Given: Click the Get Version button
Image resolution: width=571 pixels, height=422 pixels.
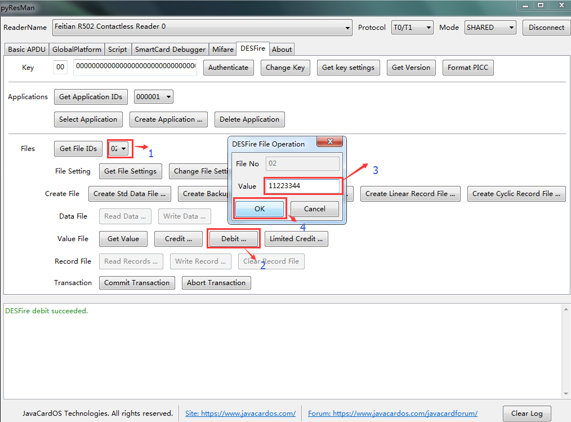Looking at the screenshot, I should [411, 68].
